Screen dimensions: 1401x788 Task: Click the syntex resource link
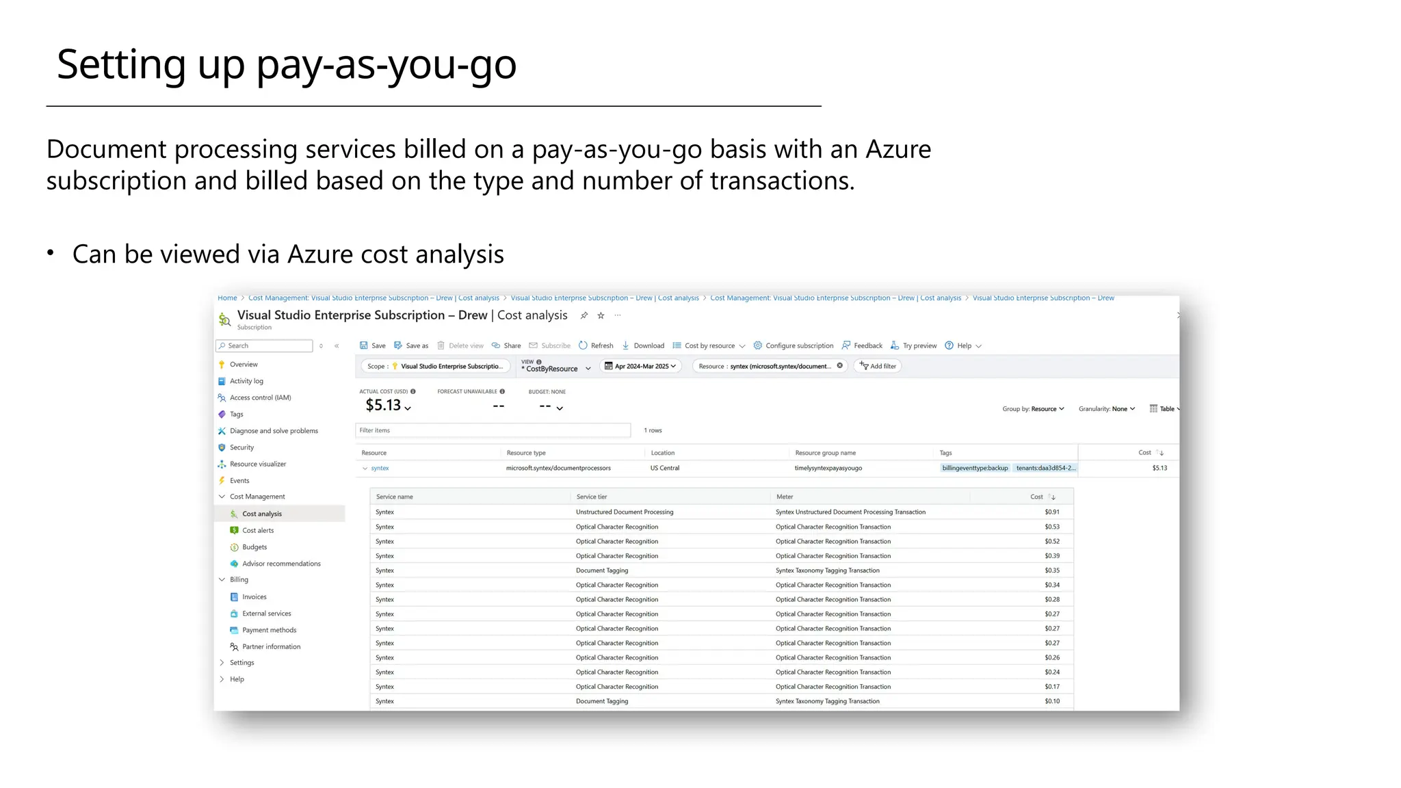point(380,469)
